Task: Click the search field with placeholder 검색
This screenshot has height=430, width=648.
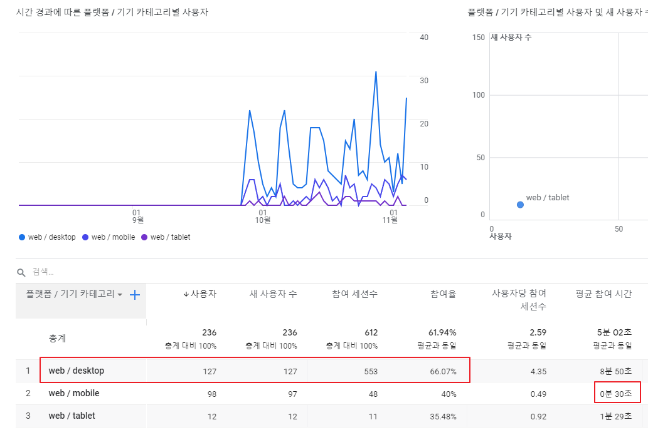Action: coord(43,272)
